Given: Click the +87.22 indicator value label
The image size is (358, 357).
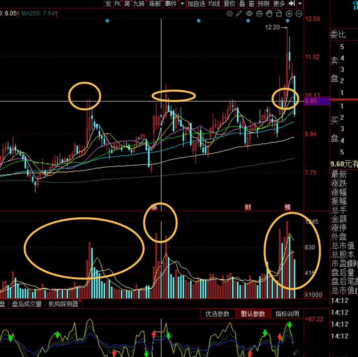Looking at the screenshot, I should point(314,319).
